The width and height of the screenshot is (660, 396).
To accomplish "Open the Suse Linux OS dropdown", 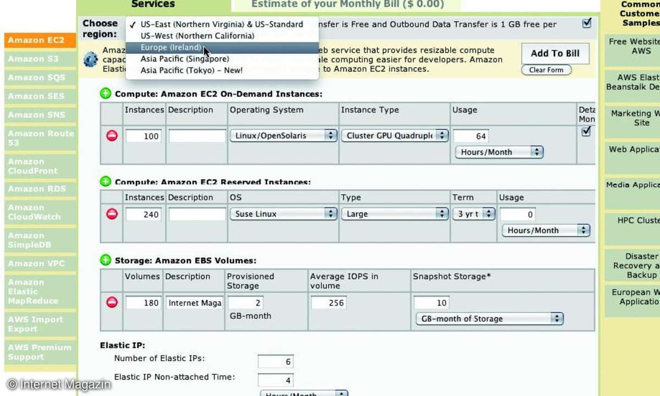I will pyautogui.click(x=283, y=214).
